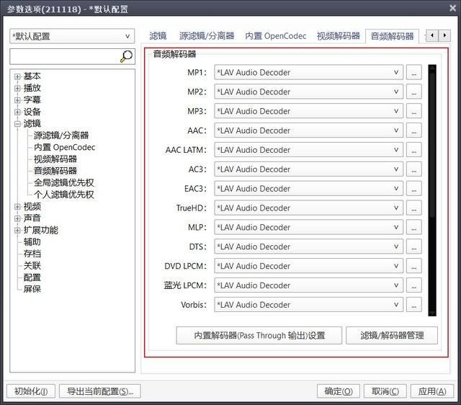Viewport: 461px width, 405px height.
Task: Open the 蓝光 LPCM decoder dropdown
Action: pos(309,285)
